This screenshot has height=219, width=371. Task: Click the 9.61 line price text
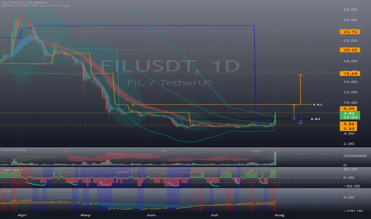tap(317, 104)
